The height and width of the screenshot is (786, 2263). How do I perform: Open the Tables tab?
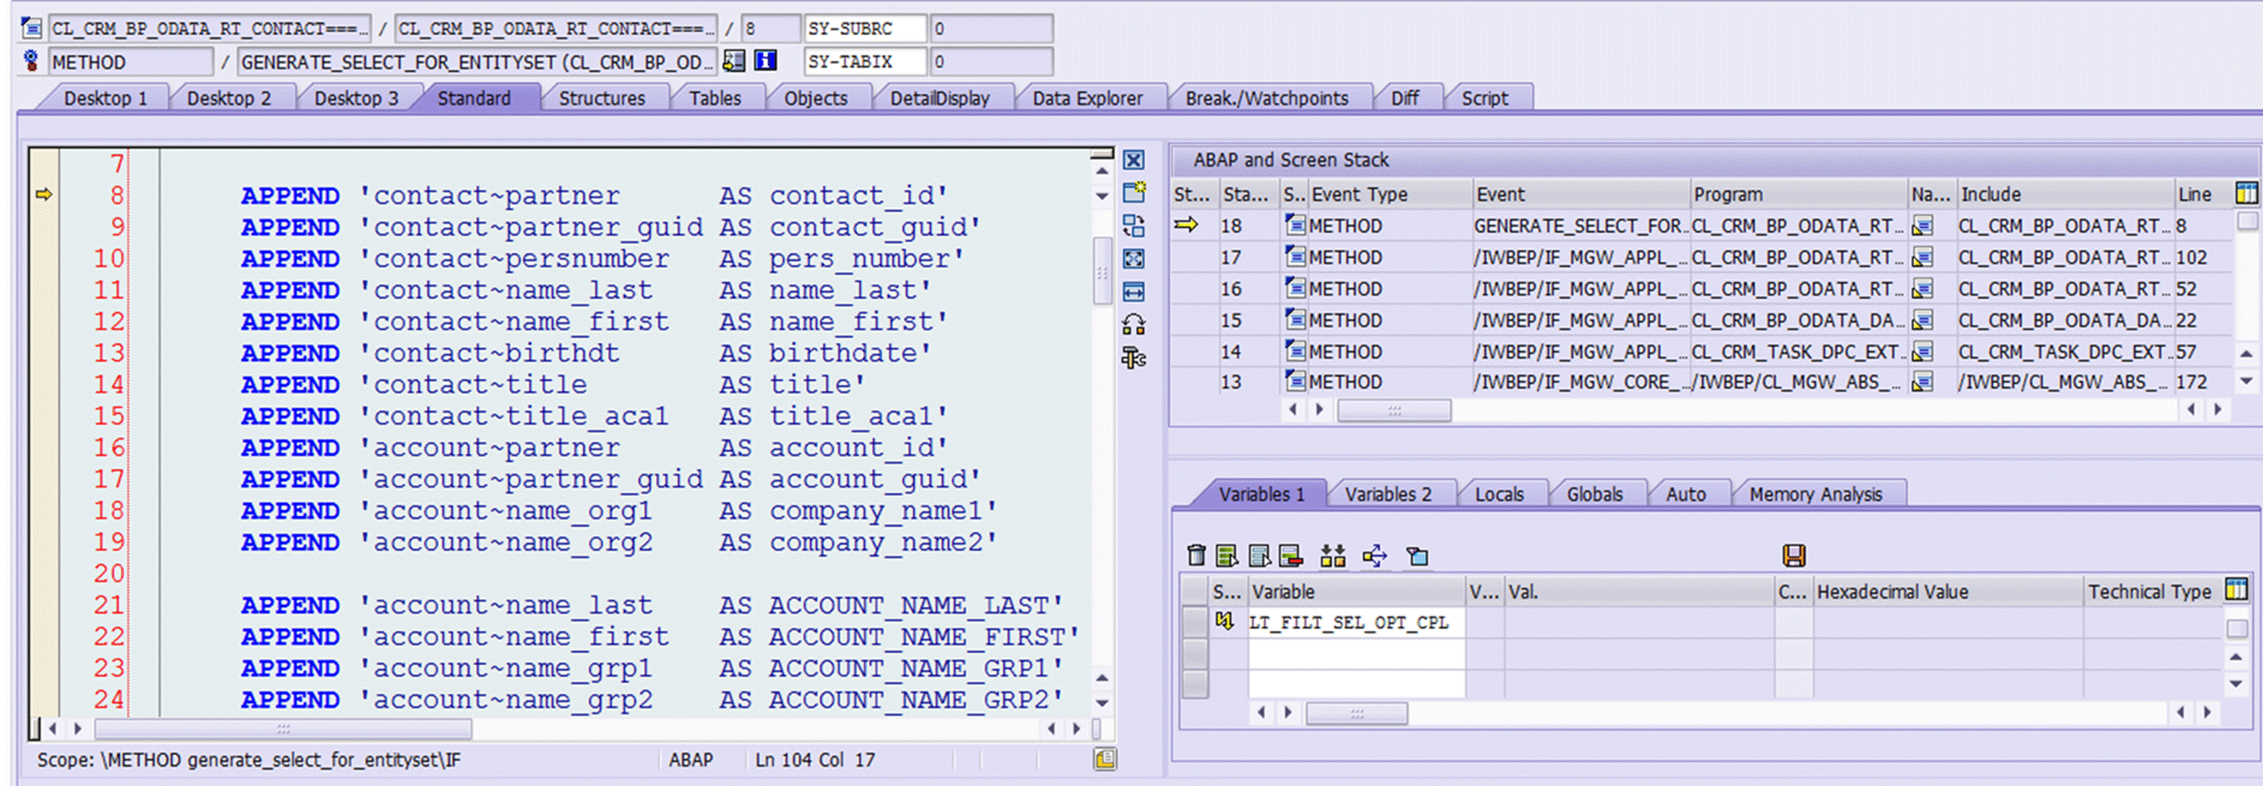point(715,98)
